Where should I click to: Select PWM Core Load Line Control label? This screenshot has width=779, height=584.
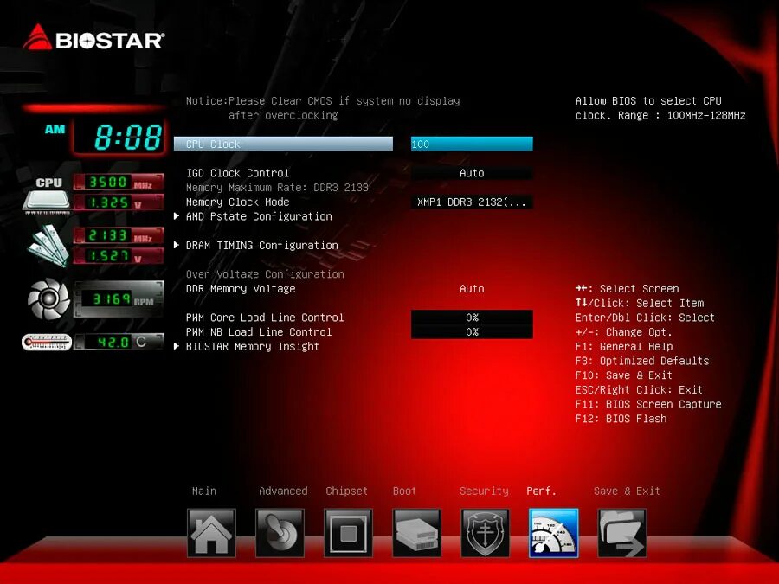point(265,318)
